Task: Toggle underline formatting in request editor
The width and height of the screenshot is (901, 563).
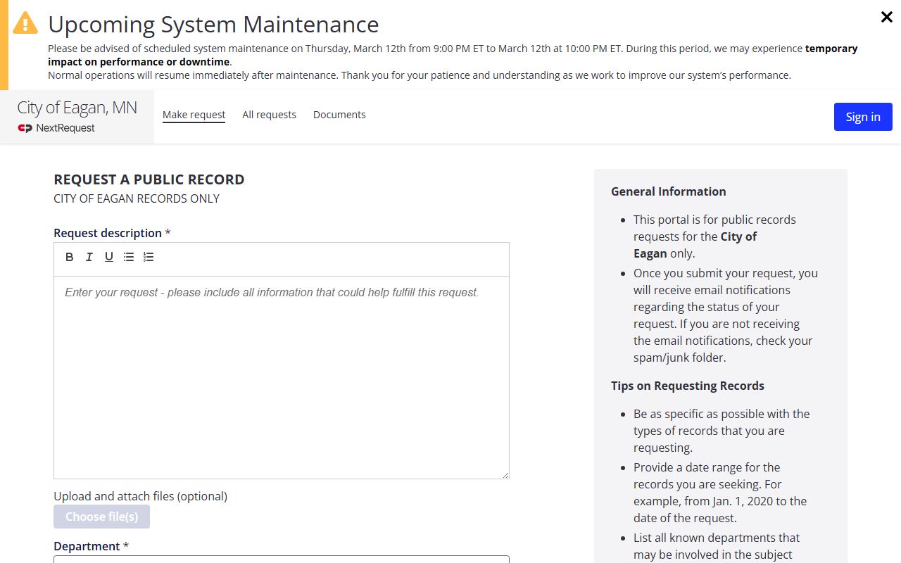Action: point(109,257)
